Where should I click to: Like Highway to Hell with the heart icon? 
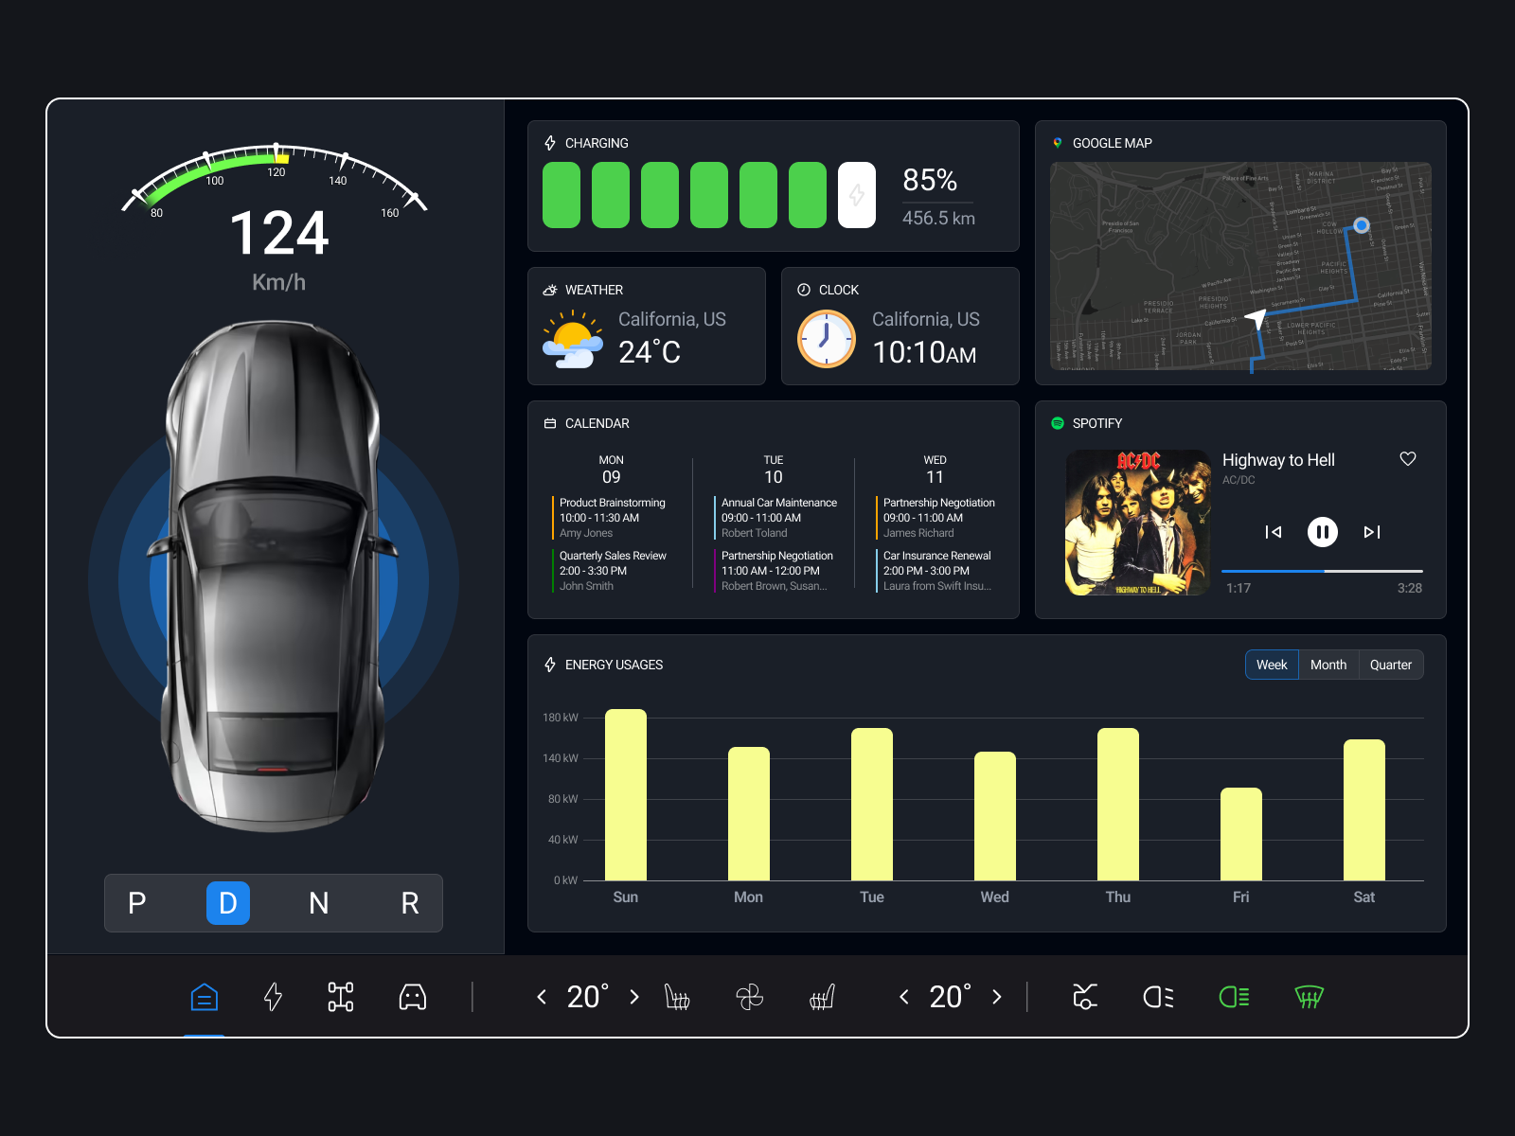pos(1407,458)
